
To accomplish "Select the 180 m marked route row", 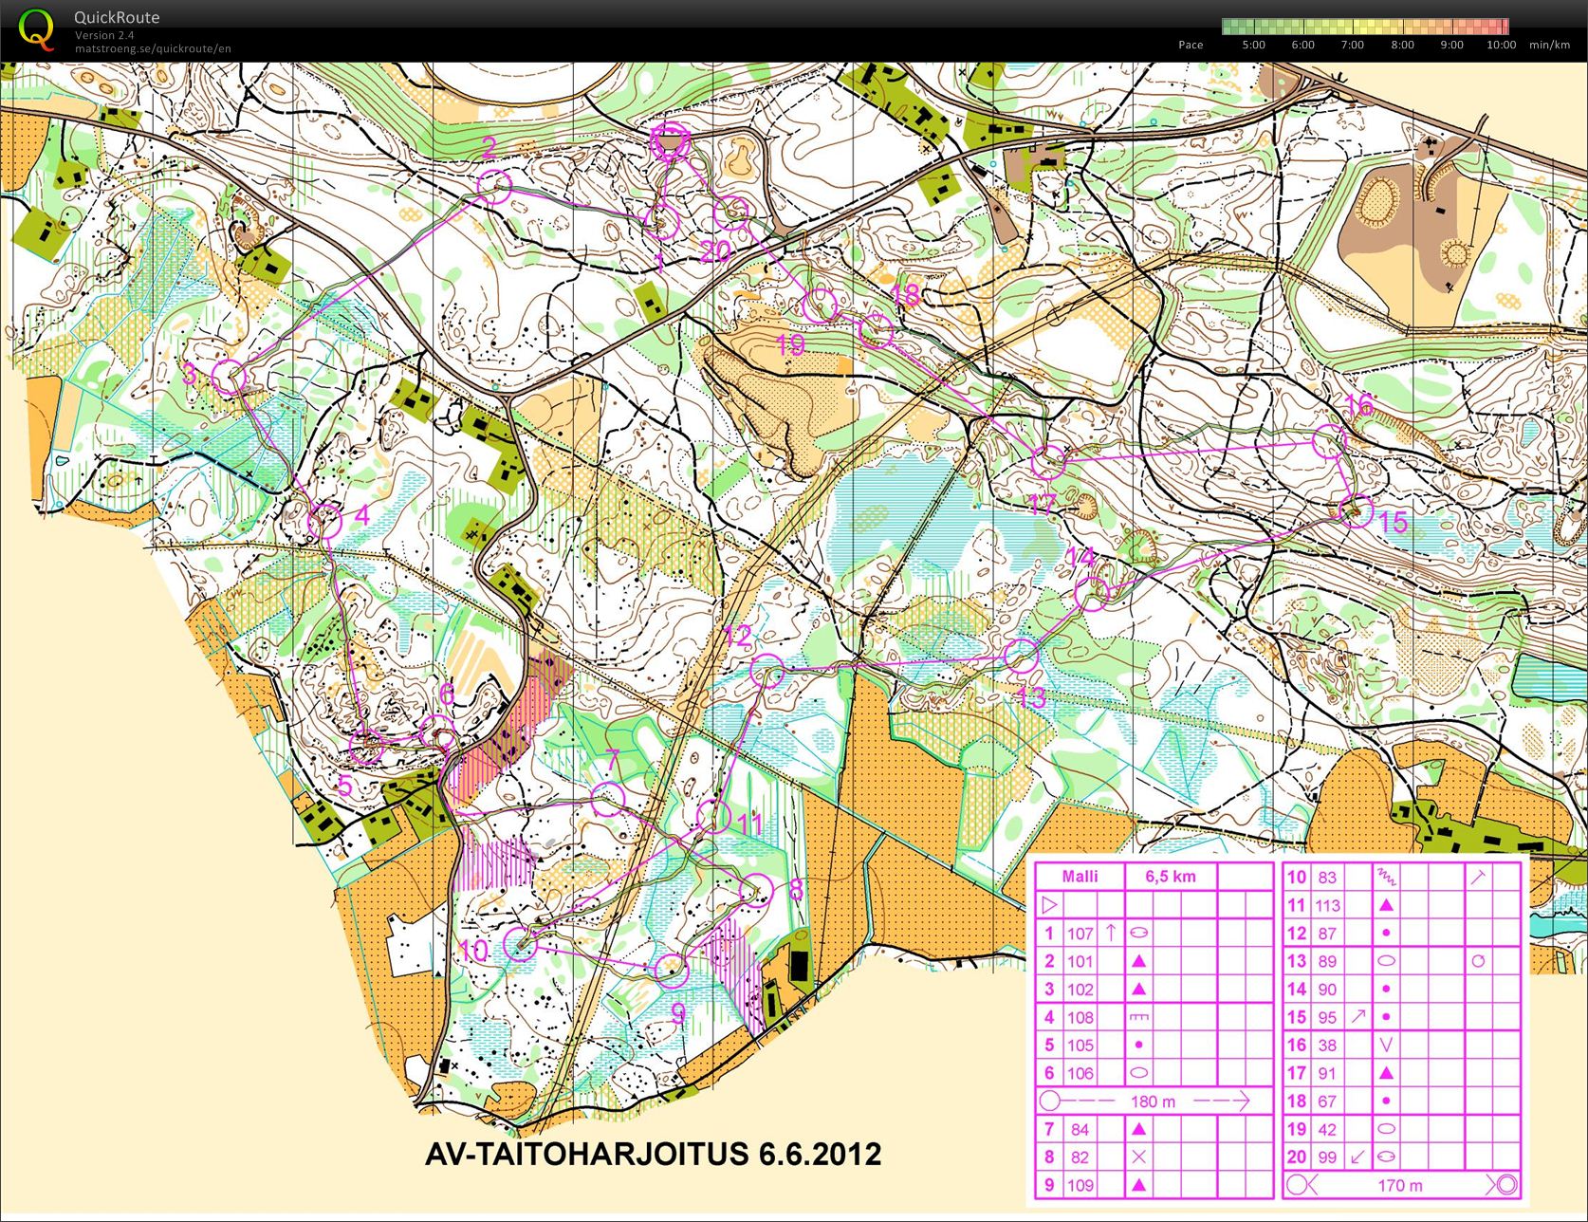I will (x=1153, y=1102).
